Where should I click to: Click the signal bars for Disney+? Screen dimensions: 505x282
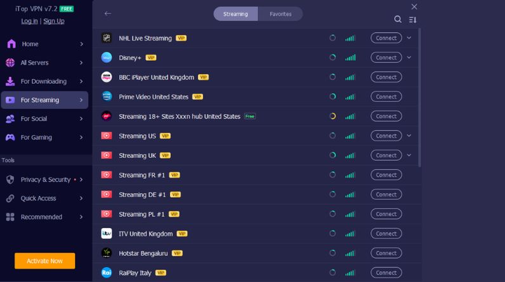(350, 58)
